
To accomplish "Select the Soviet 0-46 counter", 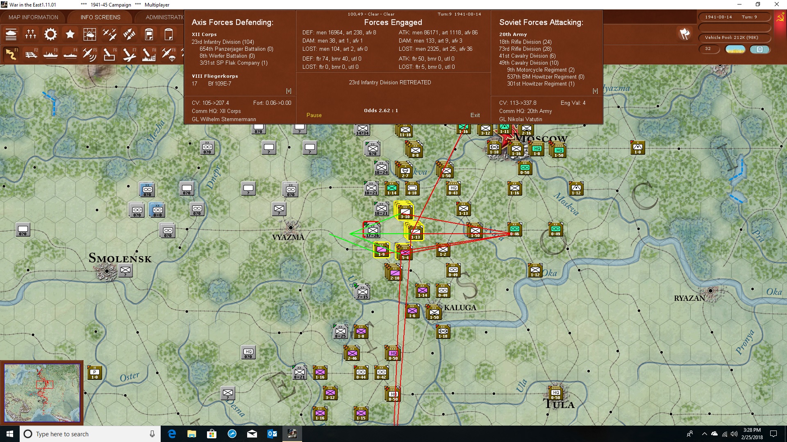I will pyautogui.click(x=514, y=230).
